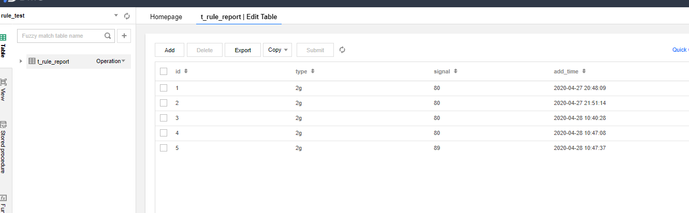This screenshot has width=689, height=213.
Task: Sort by the add_time column
Action: tap(584, 71)
